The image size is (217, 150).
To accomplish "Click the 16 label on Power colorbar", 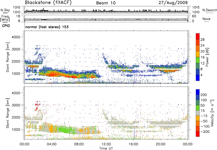I will [202, 57].
